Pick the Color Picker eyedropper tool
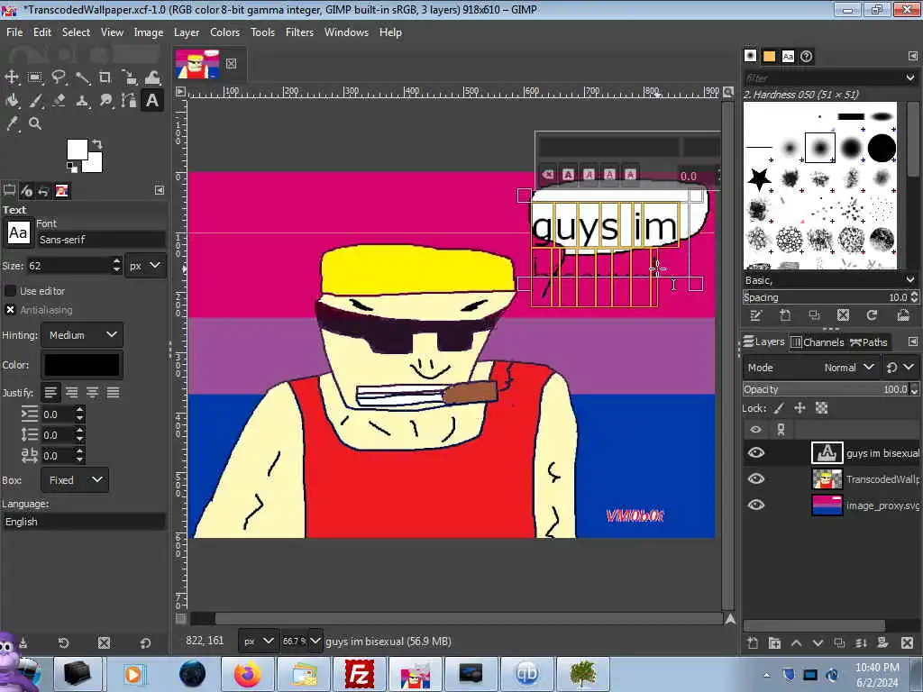The width and height of the screenshot is (923, 692). [x=13, y=123]
